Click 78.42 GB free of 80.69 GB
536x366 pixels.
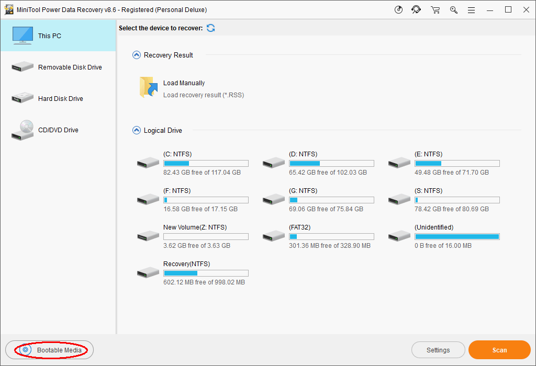click(452, 209)
